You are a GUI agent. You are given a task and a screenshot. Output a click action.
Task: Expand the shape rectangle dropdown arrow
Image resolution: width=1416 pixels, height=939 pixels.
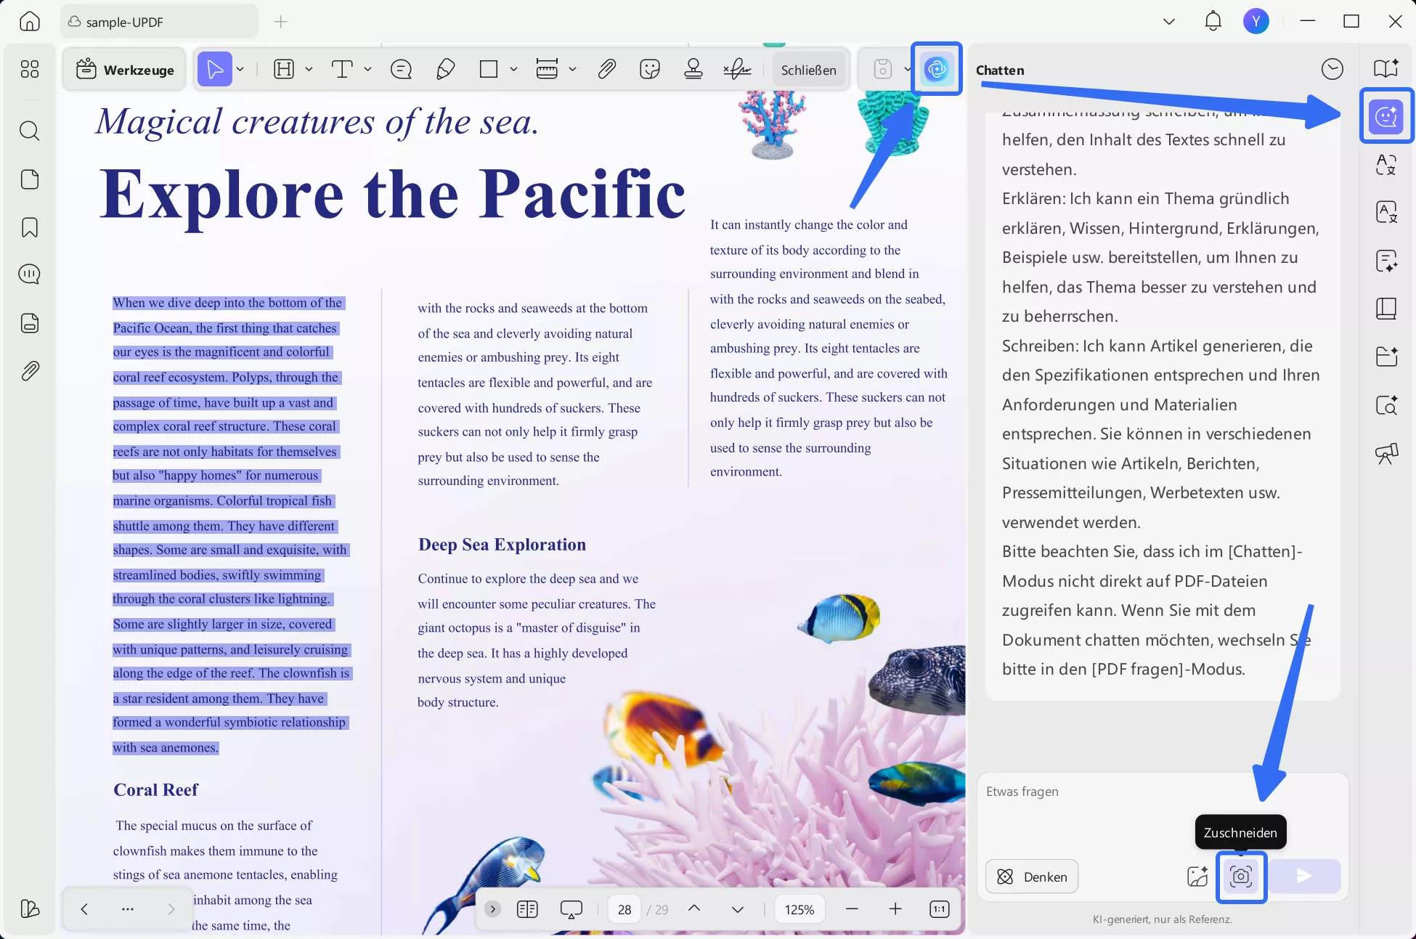[513, 69]
